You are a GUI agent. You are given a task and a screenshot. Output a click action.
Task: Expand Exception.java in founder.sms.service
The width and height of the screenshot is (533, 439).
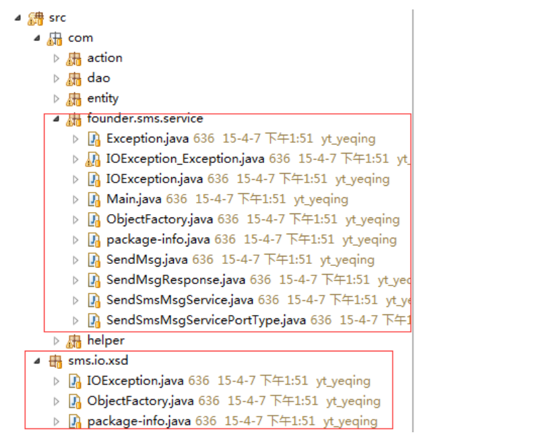click(75, 139)
